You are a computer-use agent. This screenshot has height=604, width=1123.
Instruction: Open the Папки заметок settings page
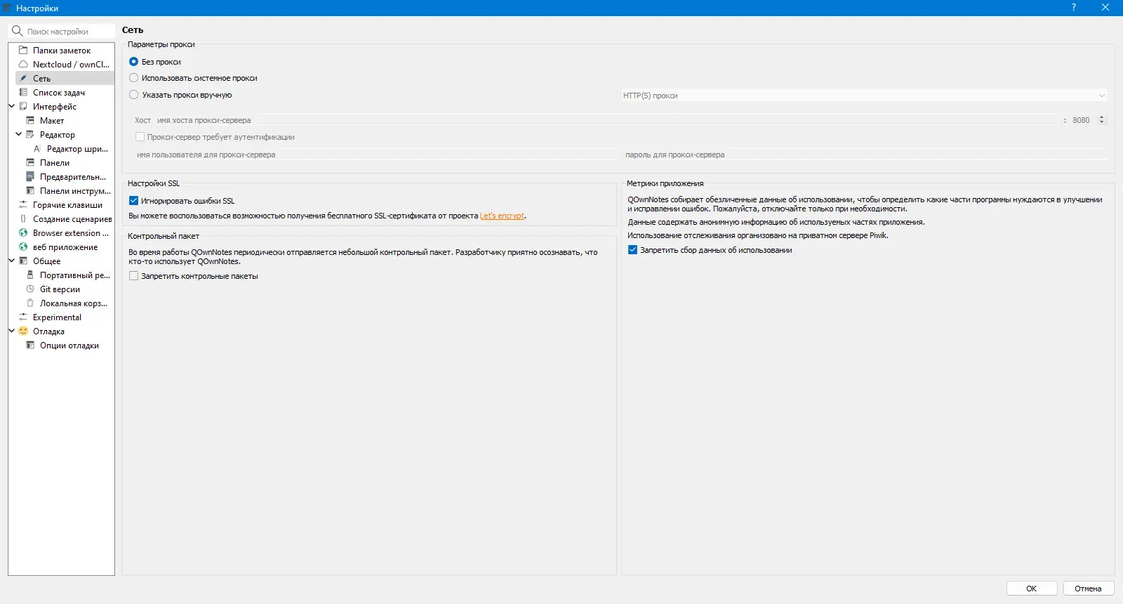pos(62,51)
